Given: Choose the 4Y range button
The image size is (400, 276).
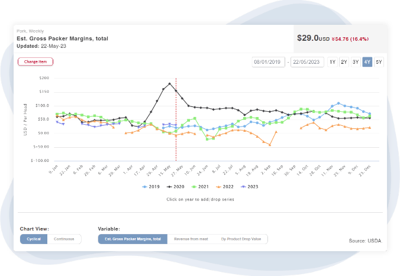Looking at the screenshot, I should point(367,62).
